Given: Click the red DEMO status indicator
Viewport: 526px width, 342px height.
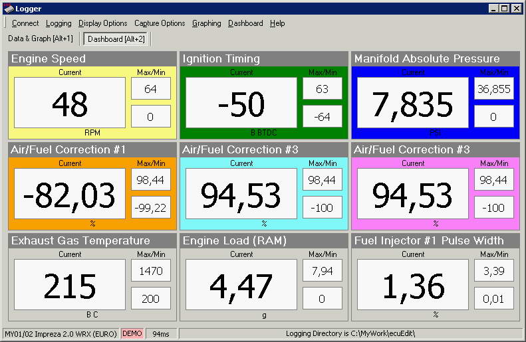Looking at the screenshot, I should [x=132, y=333].
